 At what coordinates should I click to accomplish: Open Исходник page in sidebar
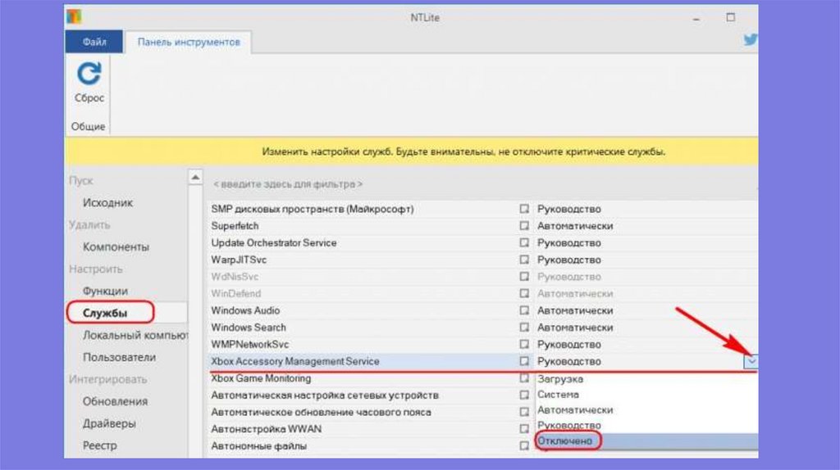pyautogui.click(x=107, y=202)
